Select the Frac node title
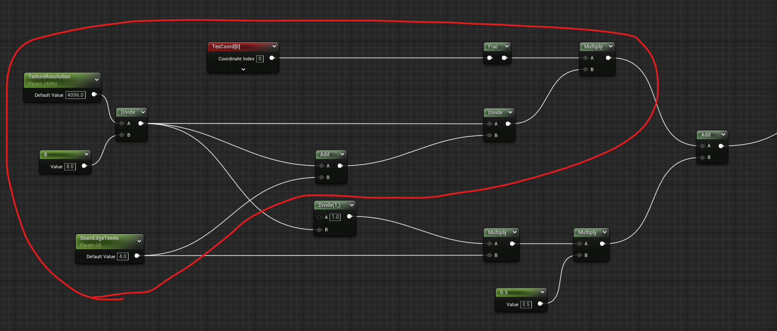Image resolution: width=777 pixels, height=331 pixels. click(493, 47)
